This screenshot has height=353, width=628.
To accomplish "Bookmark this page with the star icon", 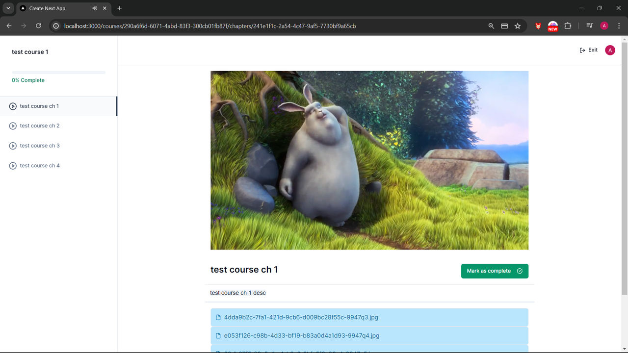I will pos(518,26).
